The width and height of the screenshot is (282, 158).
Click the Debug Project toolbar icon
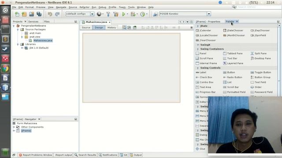click(133, 14)
